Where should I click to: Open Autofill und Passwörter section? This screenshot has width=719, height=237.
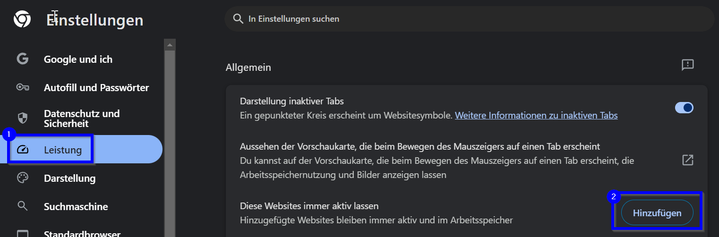point(96,88)
